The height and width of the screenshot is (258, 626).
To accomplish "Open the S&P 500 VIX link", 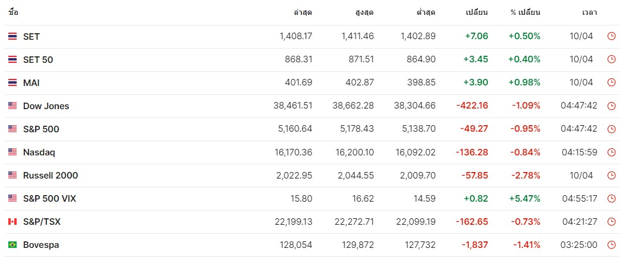I will [49, 198].
